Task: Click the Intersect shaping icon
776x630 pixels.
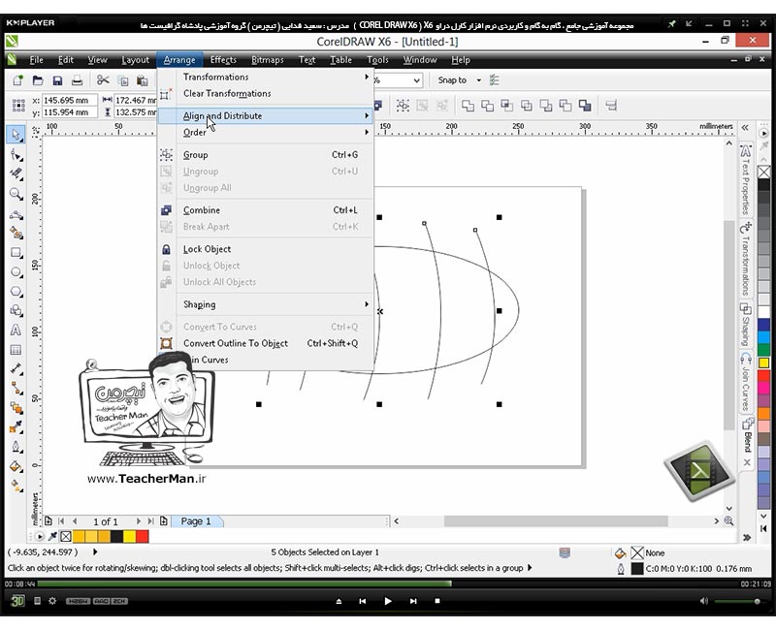Action: click(x=506, y=106)
